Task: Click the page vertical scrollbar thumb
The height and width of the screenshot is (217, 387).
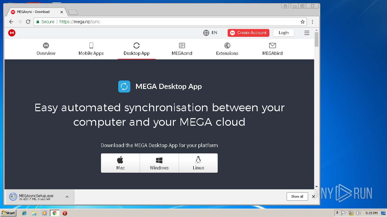Action: coord(317,39)
